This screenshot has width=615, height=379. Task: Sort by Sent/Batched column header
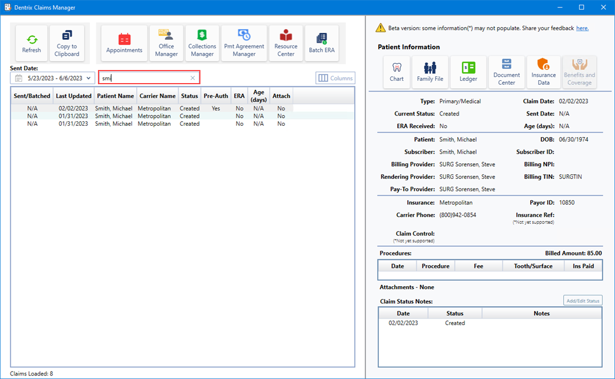[32, 96]
